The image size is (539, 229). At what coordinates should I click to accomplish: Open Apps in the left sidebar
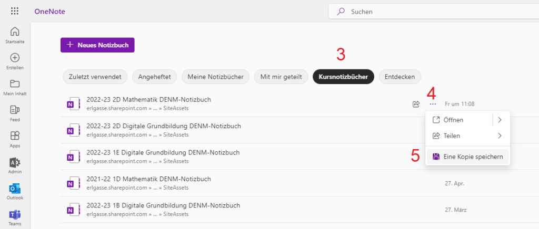pos(15,136)
